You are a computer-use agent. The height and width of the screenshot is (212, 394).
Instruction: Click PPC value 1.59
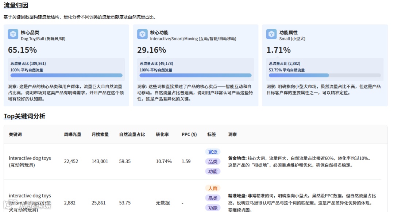(x=186, y=161)
